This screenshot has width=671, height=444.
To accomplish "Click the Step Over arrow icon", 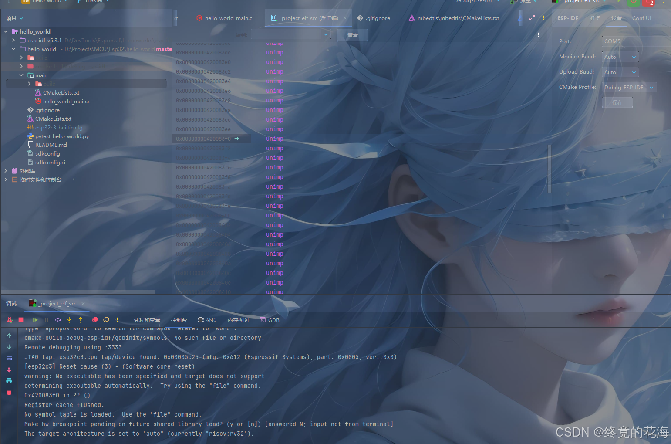I will tap(58, 320).
